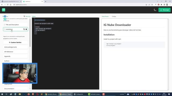Close the GitHub README.md browser tab
Image resolution: width=172 pixels, height=96 pixels.
point(21,2)
